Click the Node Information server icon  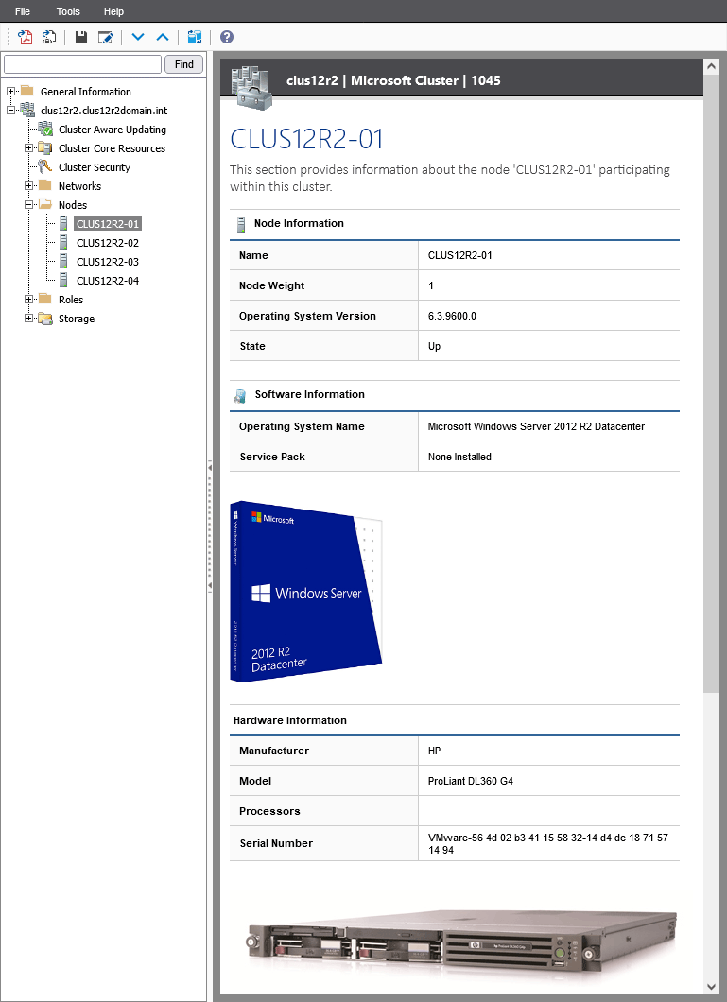(241, 224)
